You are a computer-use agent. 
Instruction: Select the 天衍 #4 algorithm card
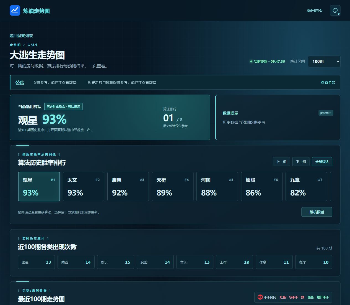coord(173,186)
